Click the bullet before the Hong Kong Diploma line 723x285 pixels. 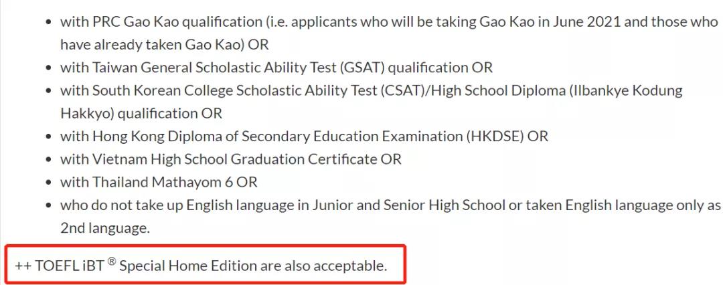click(x=49, y=137)
